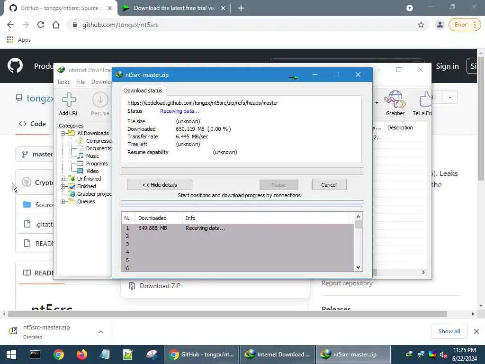Viewport: 485px width, 364px height.
Task: Click Download ZIP on GitHub
Action: coord(160,286)
